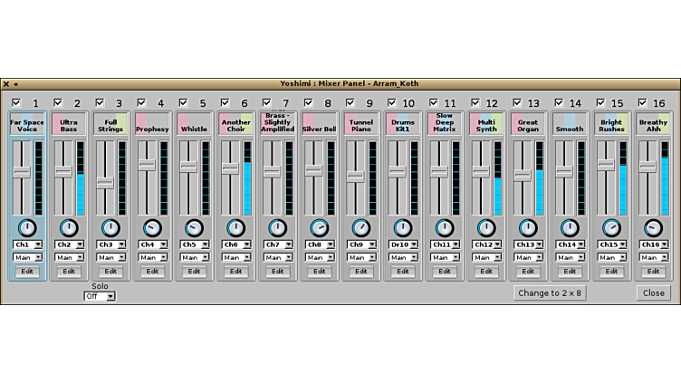
Task: Uncheck part 3 enable box
Action: tap(100, 102)
